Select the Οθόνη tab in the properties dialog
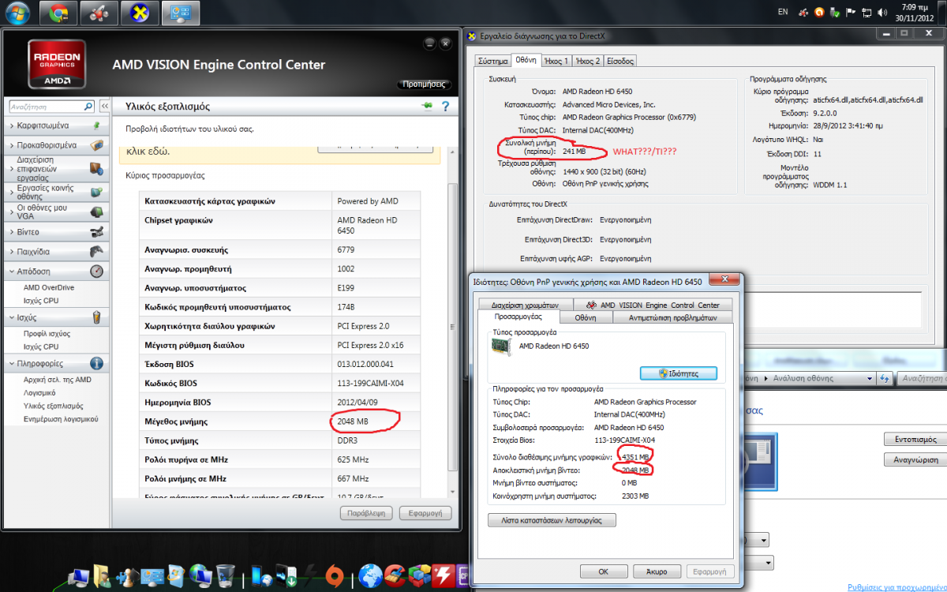The image size is (947, 592). tap(585, 317)
